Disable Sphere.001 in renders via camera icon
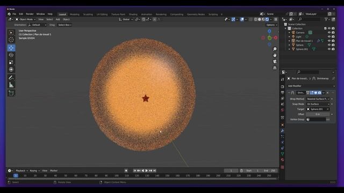Image resolution: width=344 pixels, height=193 pixels. coord(333,49)
